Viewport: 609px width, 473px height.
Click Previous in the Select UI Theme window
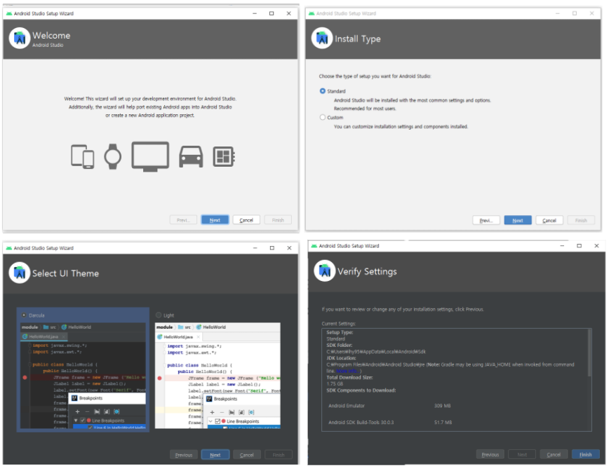184,455
